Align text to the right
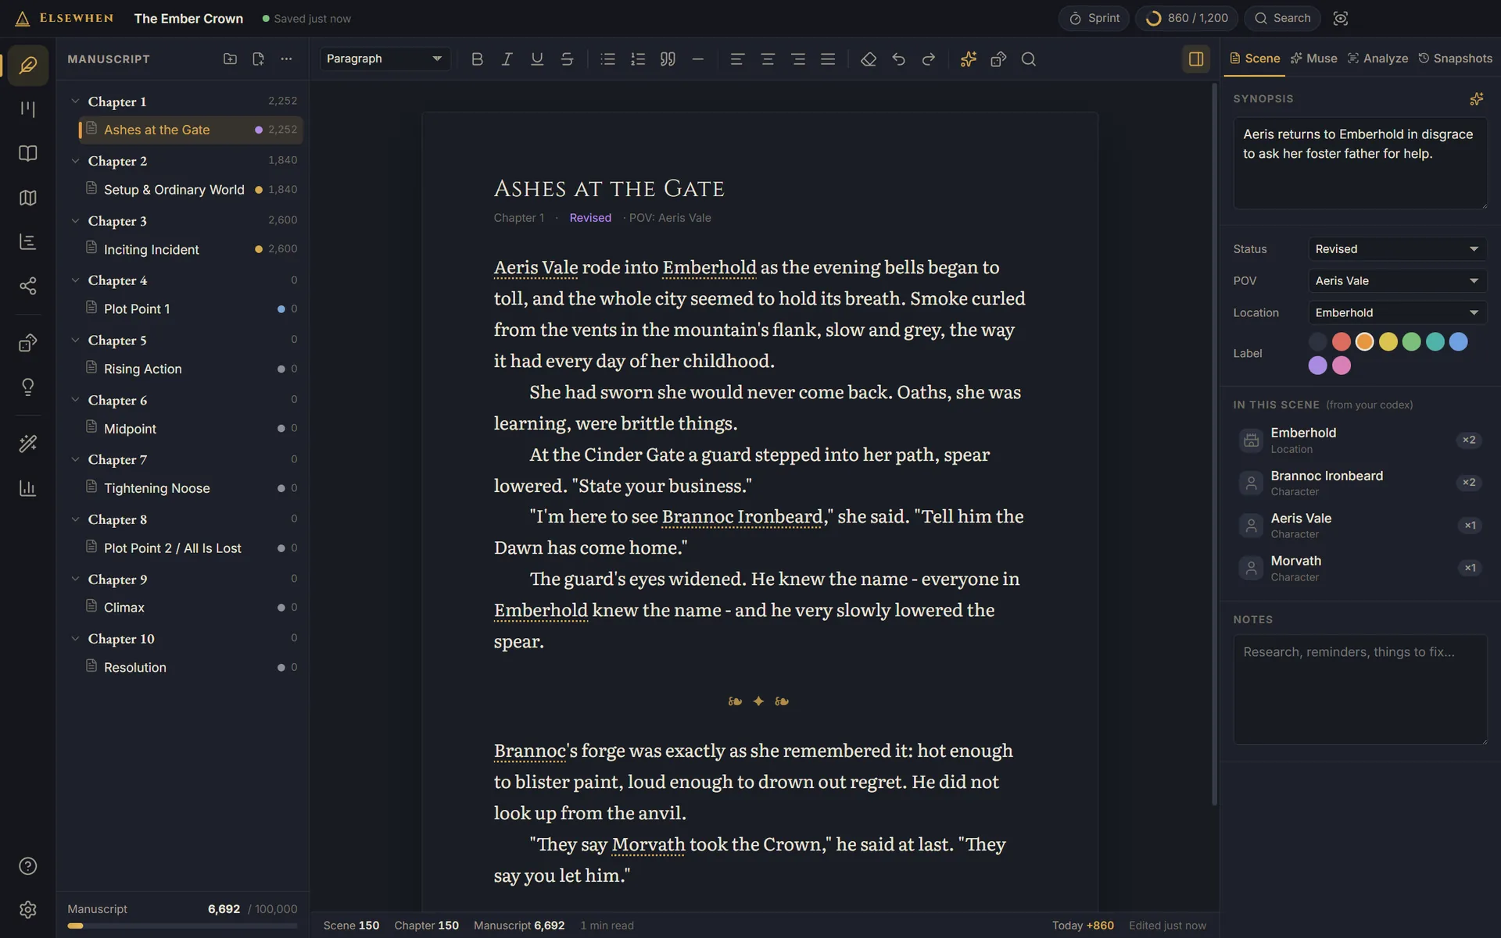The width and height of the screenshot is (1501, 938). tap(798, 59)
